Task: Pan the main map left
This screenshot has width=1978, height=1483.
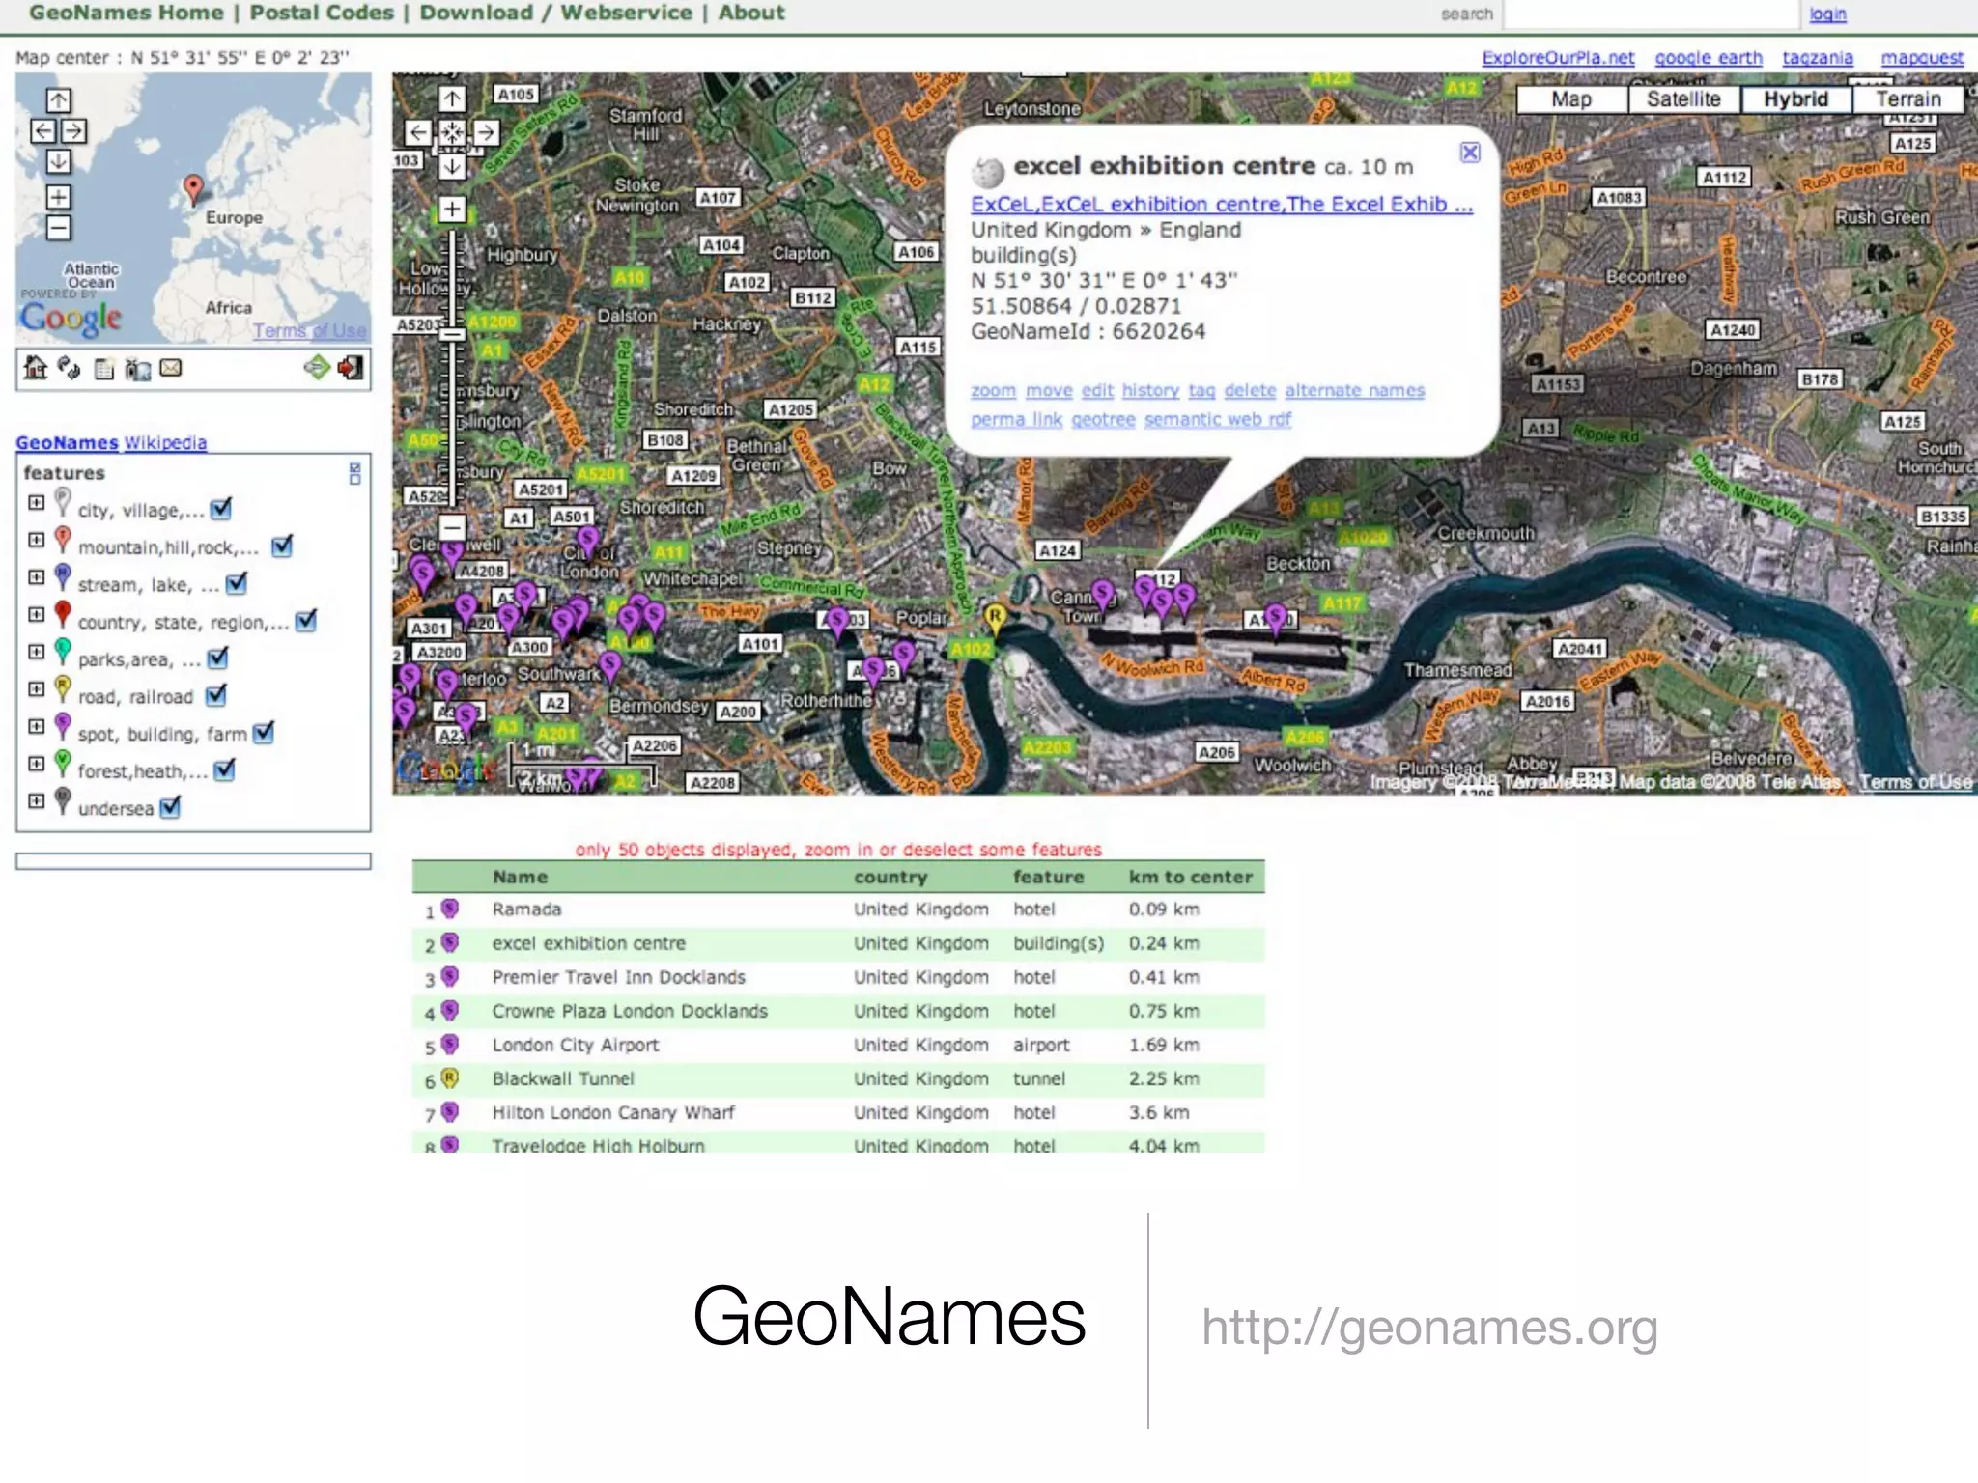Action: (x=418, y=132)
